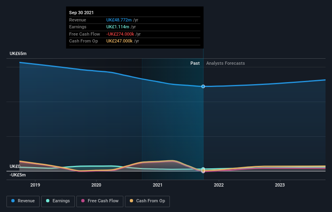
Task: Click the UK£65m y-axis label
Action: (x=18, y=53)
